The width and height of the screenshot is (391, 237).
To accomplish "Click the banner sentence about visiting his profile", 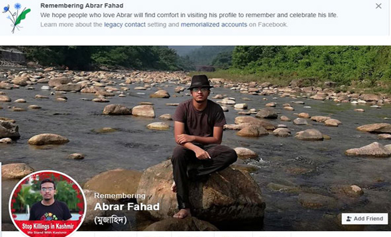I will click(x=189, y=15).
